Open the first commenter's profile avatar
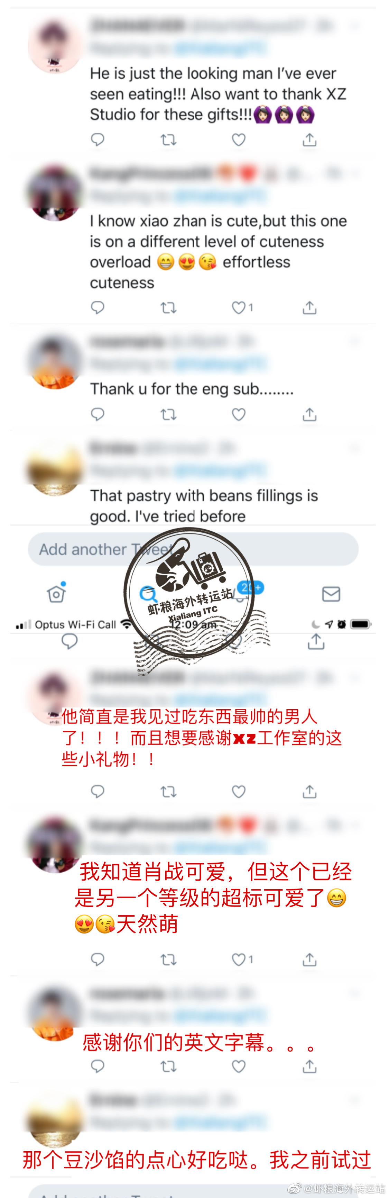 55,45
